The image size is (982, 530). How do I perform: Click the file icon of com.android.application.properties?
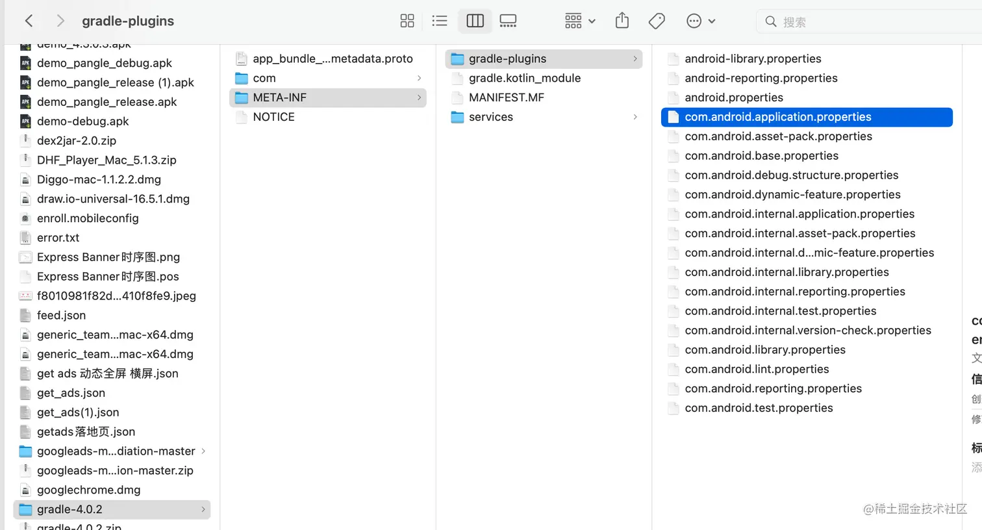[674, 117]
